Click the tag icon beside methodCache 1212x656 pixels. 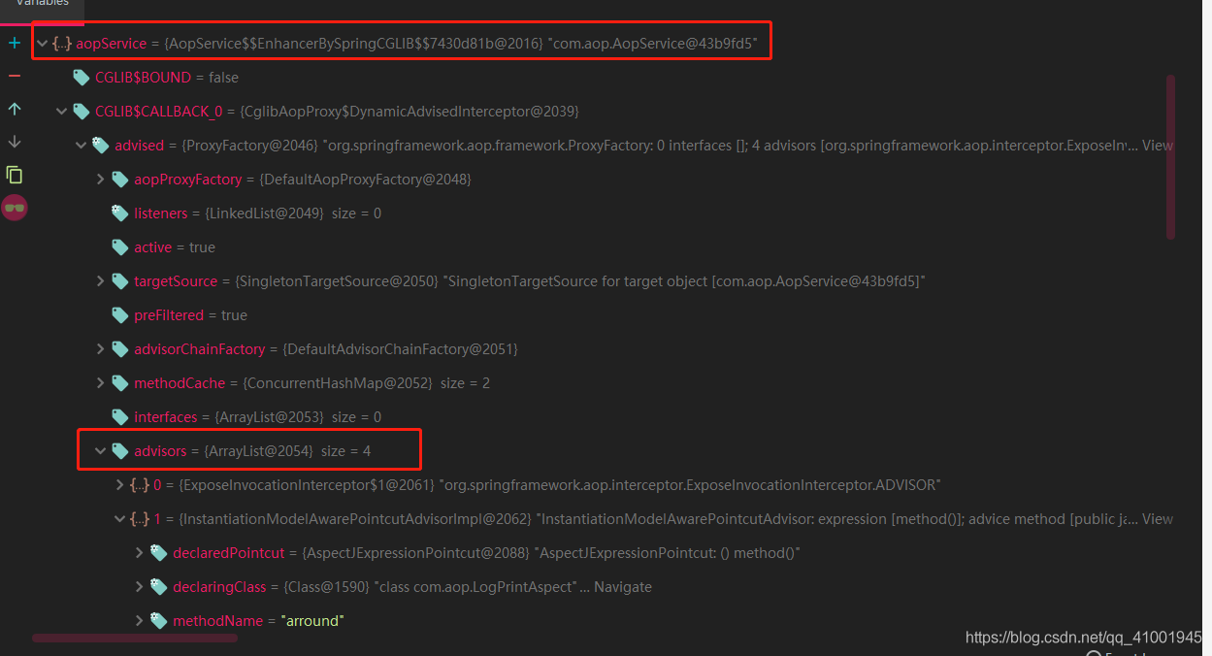tap(120, 383)
